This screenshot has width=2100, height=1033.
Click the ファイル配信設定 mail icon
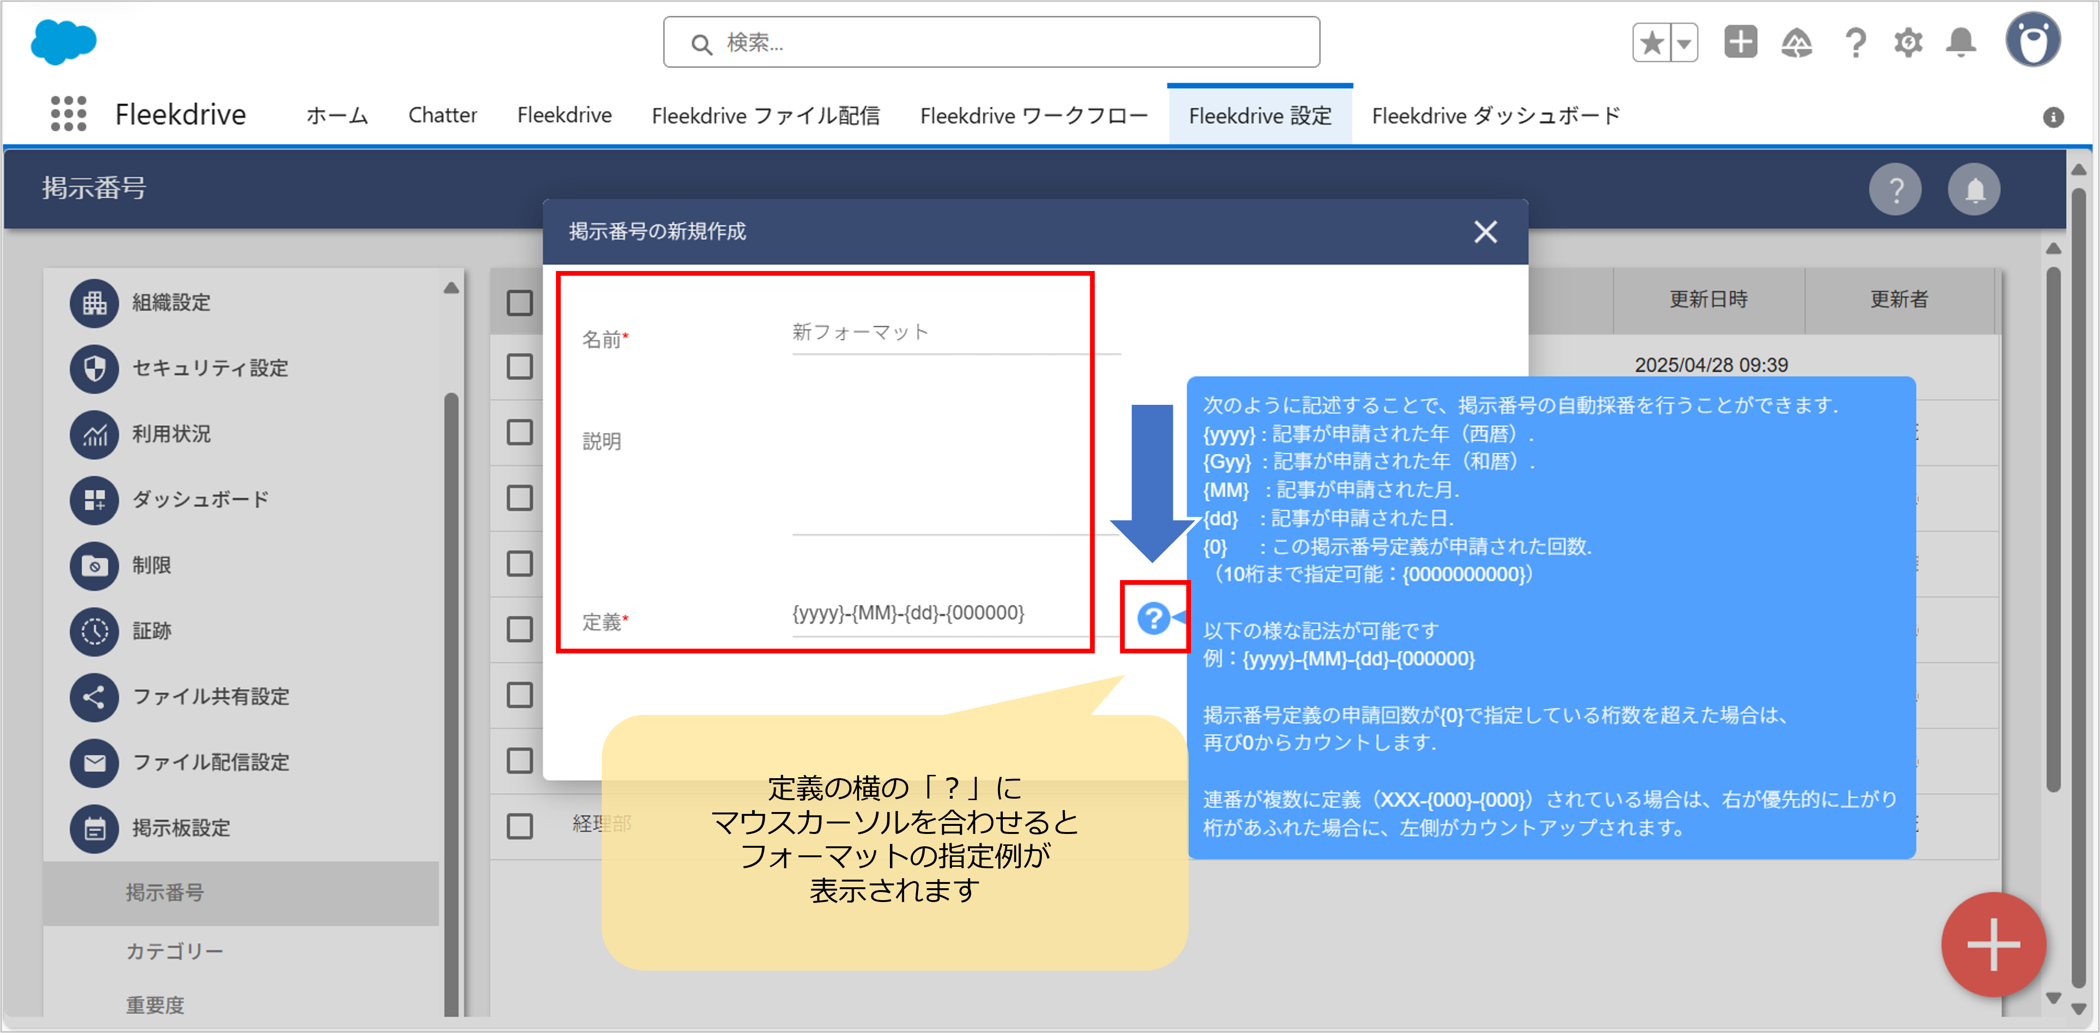pyautogui.click(x=94, y=762)
